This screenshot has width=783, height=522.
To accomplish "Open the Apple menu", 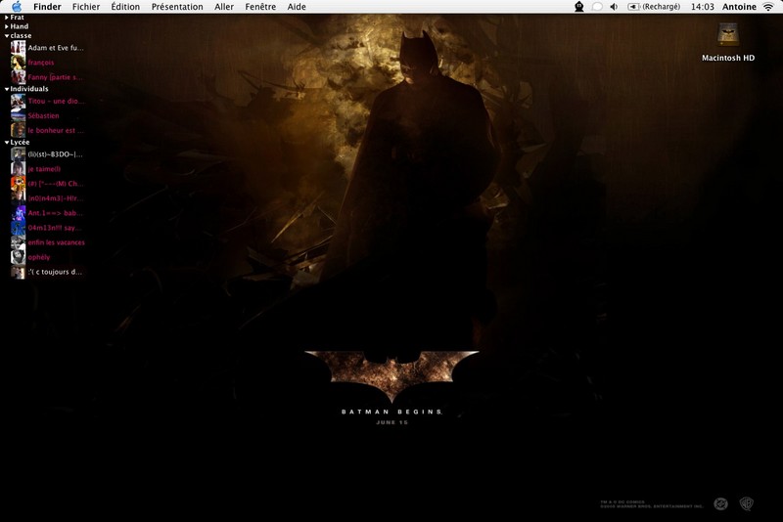I will [x=16, y=7].
